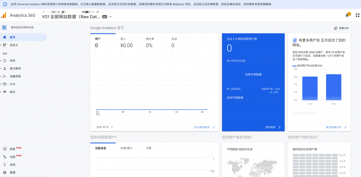Open the 首页 sidebar item

23,37
